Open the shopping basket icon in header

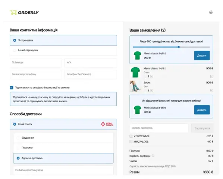(x=211, y=12)
